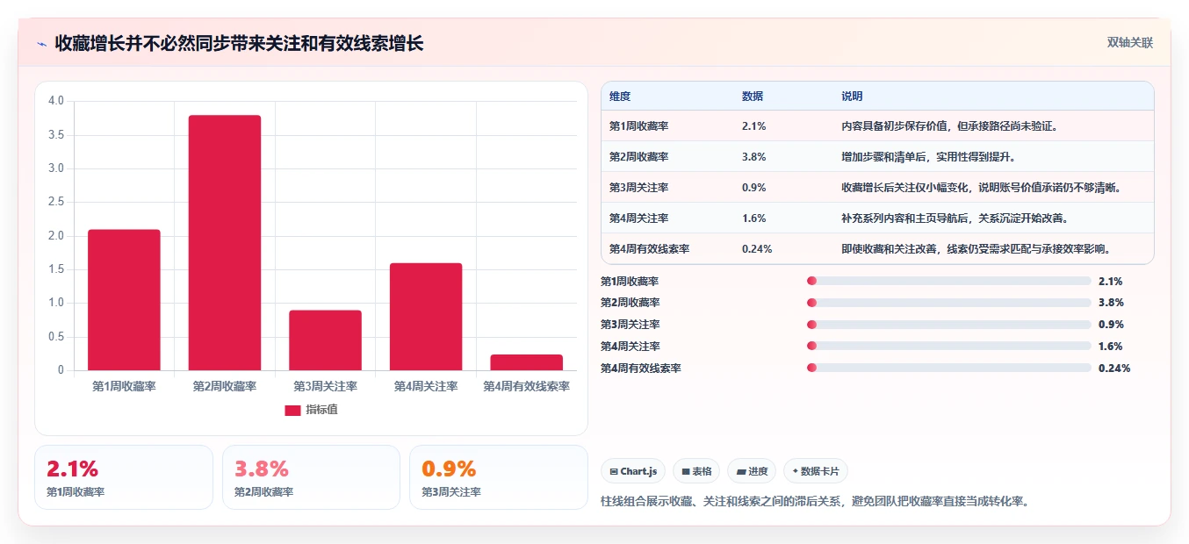Click the 第4周关注率 bar in chart

point(426,317)
